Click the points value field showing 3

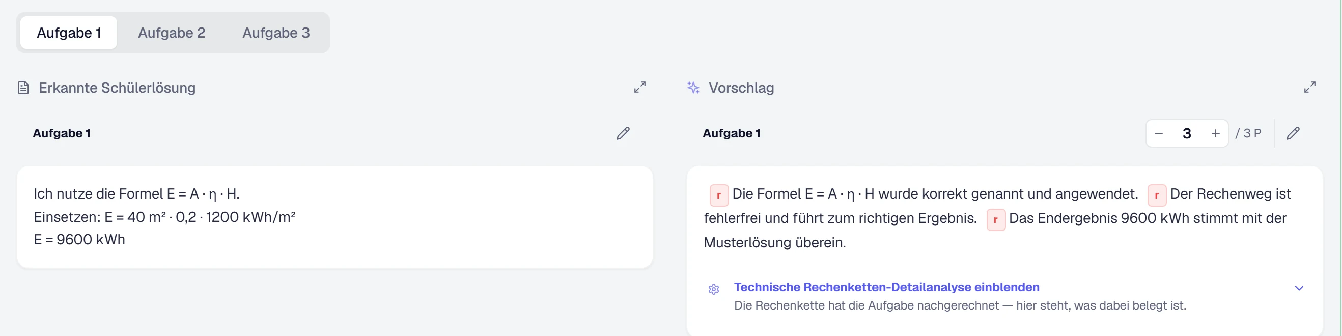point(1187,133)
